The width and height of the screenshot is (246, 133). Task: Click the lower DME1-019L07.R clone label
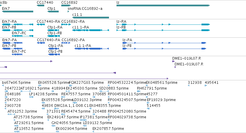(189, 64)
